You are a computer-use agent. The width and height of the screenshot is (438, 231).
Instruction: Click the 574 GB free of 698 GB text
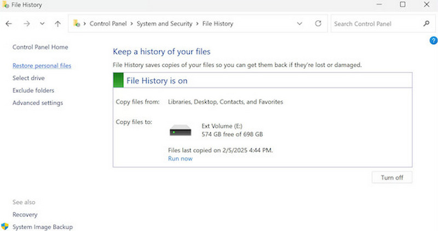point(232,134)
